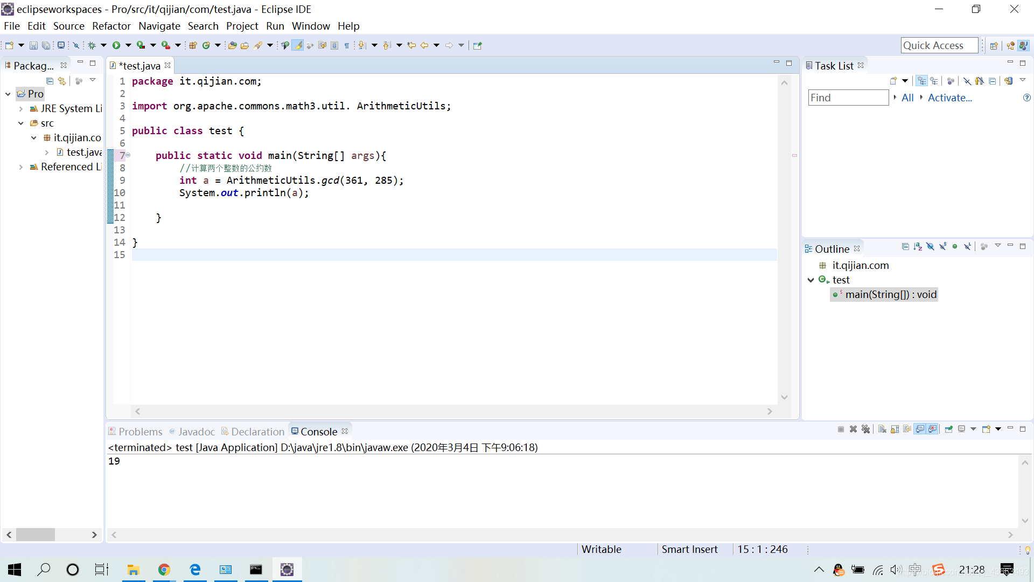
Task: Click the New Java Class icon
Action: click(x=206, y=45)
